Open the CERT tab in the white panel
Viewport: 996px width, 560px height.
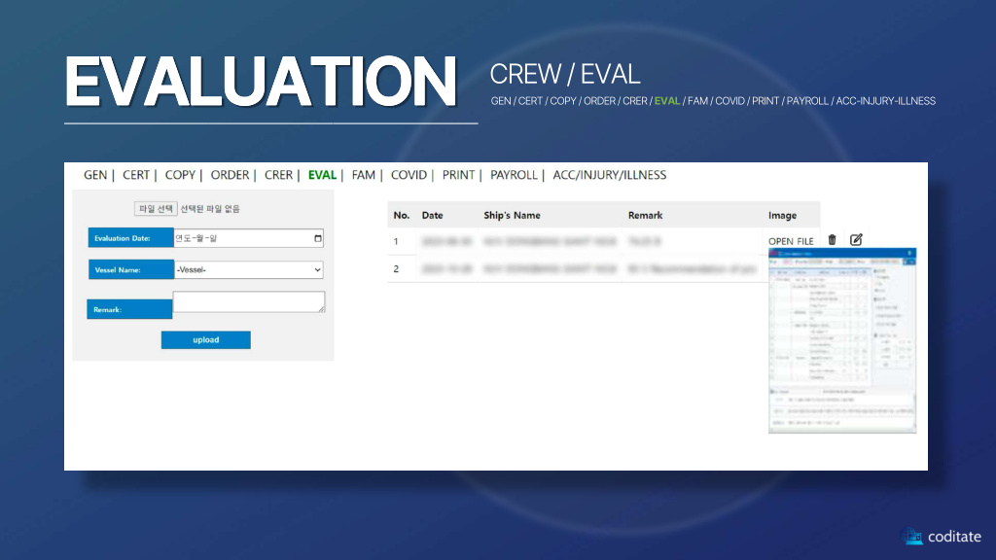(x=136, y=175)
